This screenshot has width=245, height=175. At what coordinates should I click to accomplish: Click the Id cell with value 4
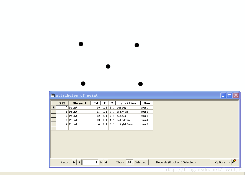pyautogui.click(x=96, y=124)
